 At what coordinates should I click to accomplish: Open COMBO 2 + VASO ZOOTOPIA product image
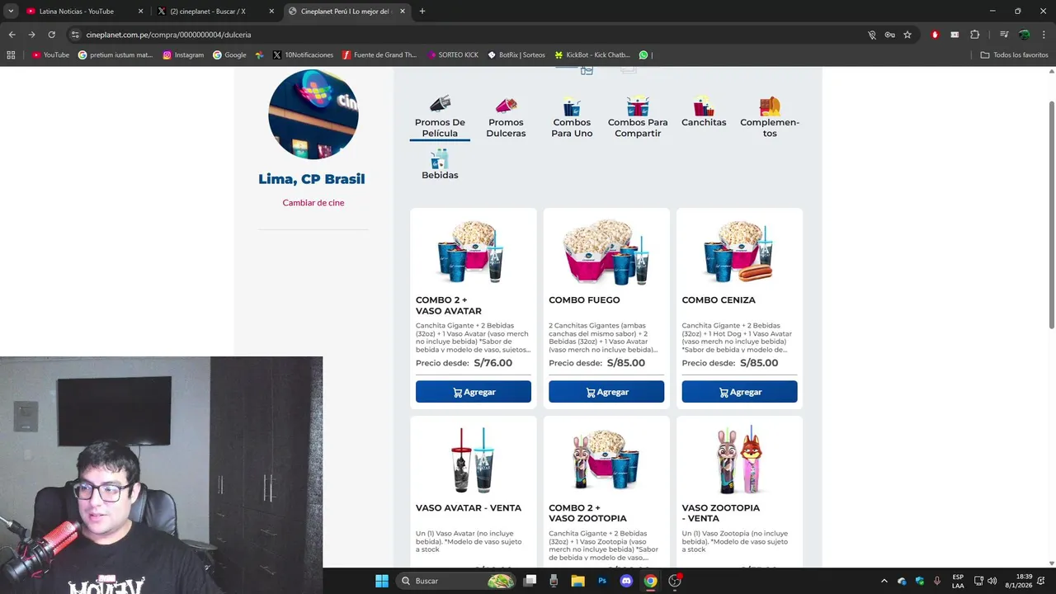[x=606, y=459]
